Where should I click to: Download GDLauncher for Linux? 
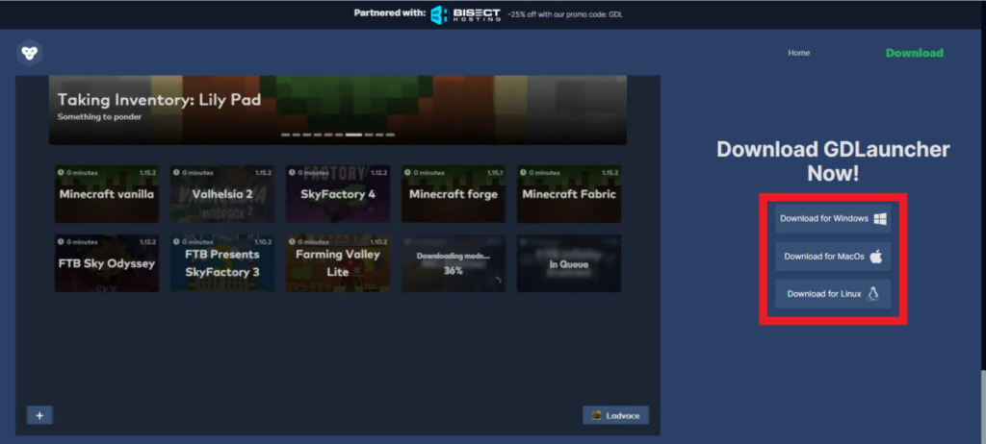pos(833,294)
